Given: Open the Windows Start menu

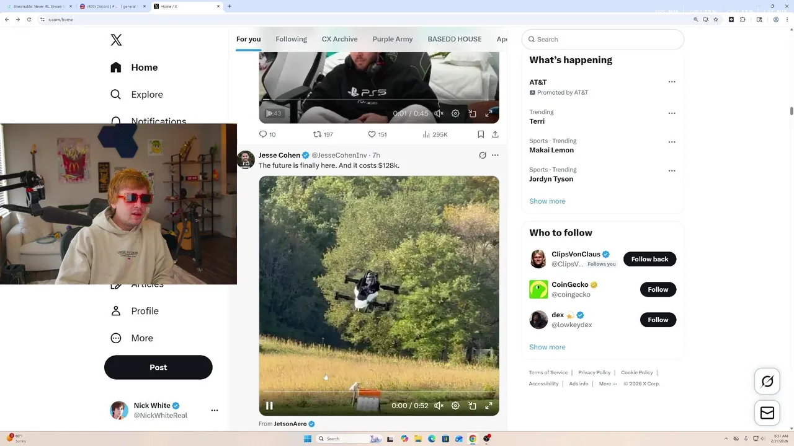Looking at the screenshot, I should 308,439.
